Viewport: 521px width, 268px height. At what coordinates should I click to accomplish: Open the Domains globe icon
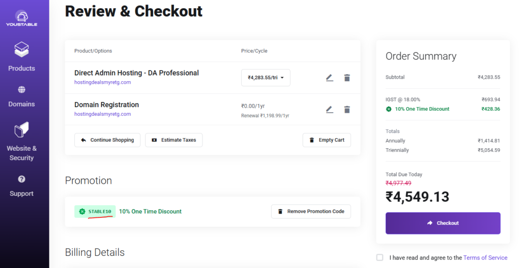pos(21,89)
